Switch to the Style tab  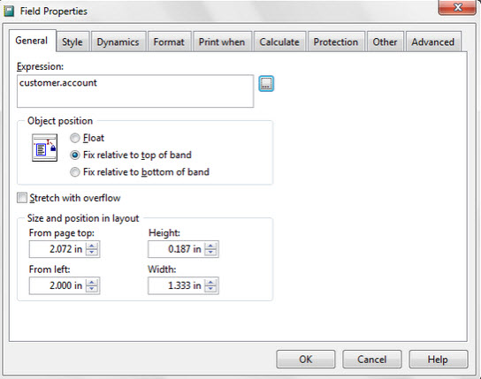coord(73,42)
